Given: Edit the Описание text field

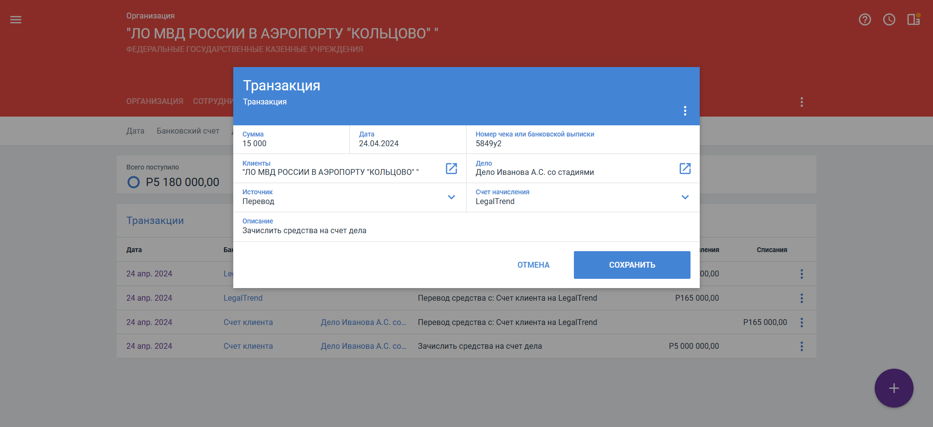Looking at the screenshot, I should (x=466, y=231).
